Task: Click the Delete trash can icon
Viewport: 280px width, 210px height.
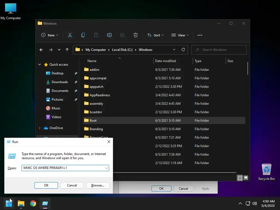Action: pyautogui.click(x=136, y=35)
